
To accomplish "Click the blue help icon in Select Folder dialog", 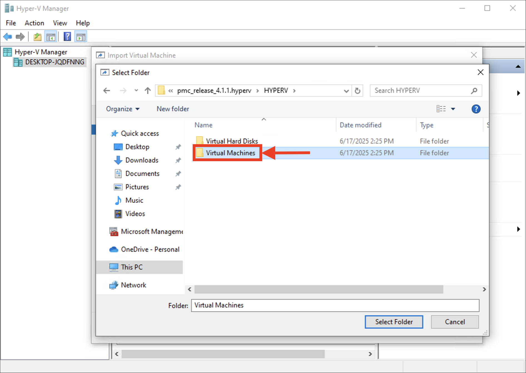I will click(476, 109).
